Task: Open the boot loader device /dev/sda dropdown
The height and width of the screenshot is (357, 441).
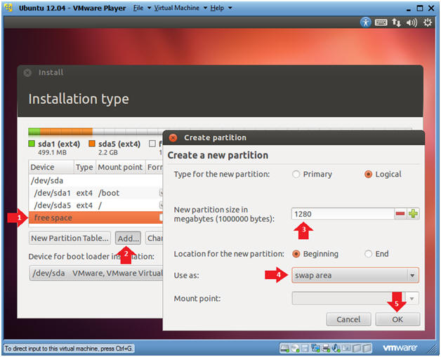Action: [x=96, y=273]
